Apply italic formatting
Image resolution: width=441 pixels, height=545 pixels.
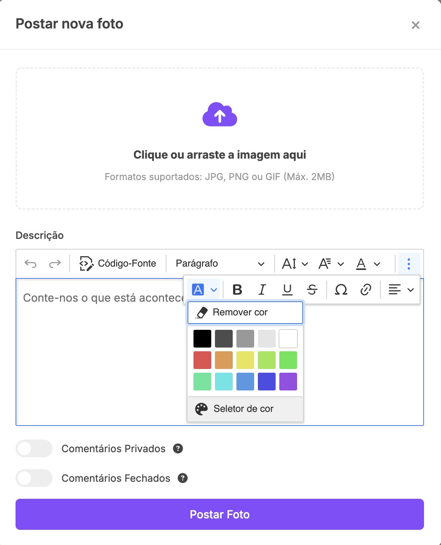[x=262, y=290]
